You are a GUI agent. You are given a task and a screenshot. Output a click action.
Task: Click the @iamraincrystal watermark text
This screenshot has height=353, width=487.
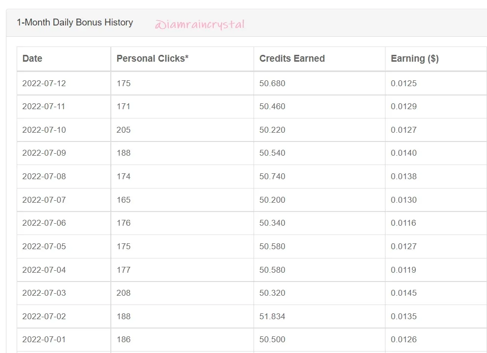[200, 24]
